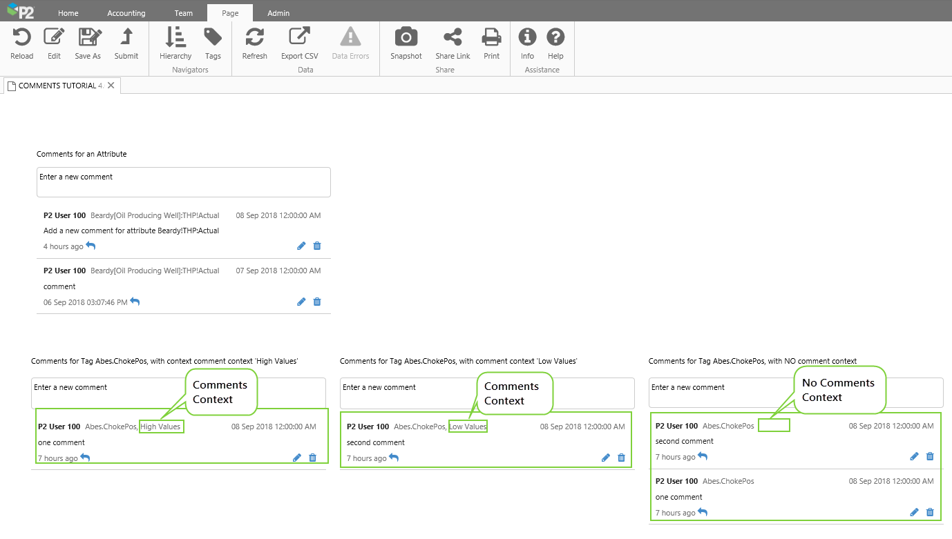The image size is (952, 539).
Task: Click the Save As icon
Action: 88,38
